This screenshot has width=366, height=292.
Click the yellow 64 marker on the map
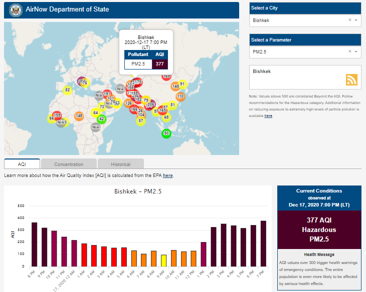(x=95, y=112)
